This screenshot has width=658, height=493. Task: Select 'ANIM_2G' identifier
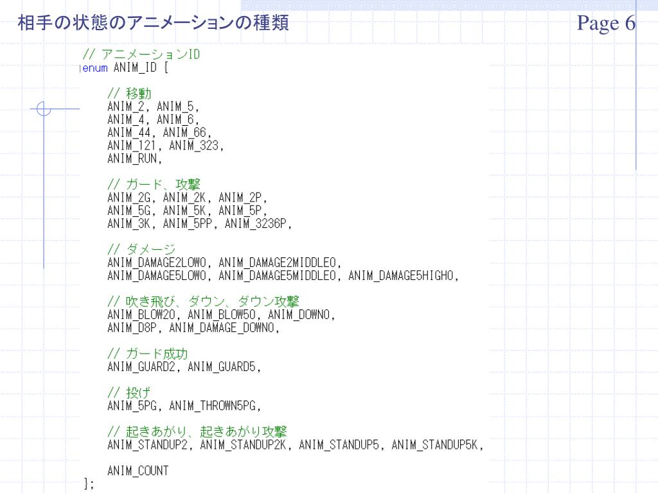pos(129,198)
